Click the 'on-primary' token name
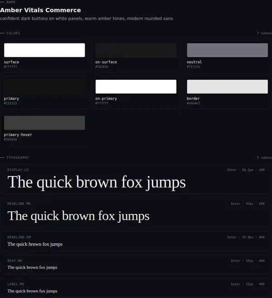Image resolution: width=272 pixels, height=298 pixels. (106, 98)
